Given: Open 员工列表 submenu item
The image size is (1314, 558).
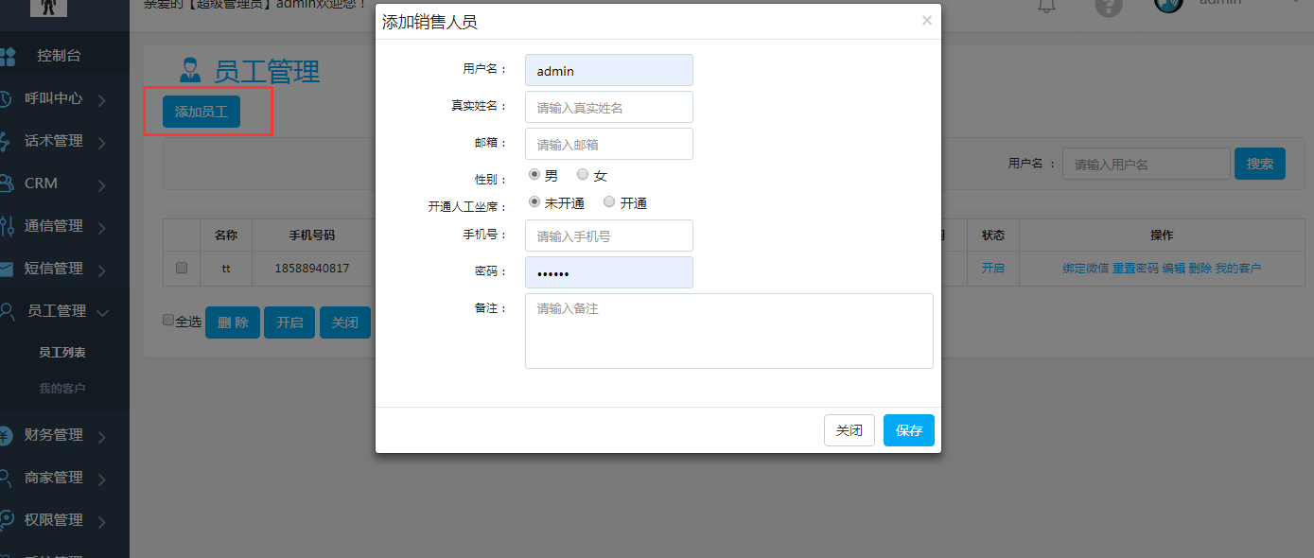Looking at the screenshot, I should pyautogui.click(x=62, y=353).
